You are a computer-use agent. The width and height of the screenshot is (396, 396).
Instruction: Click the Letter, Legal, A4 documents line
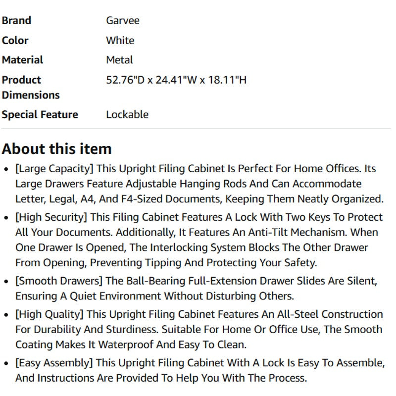[199, 199]
